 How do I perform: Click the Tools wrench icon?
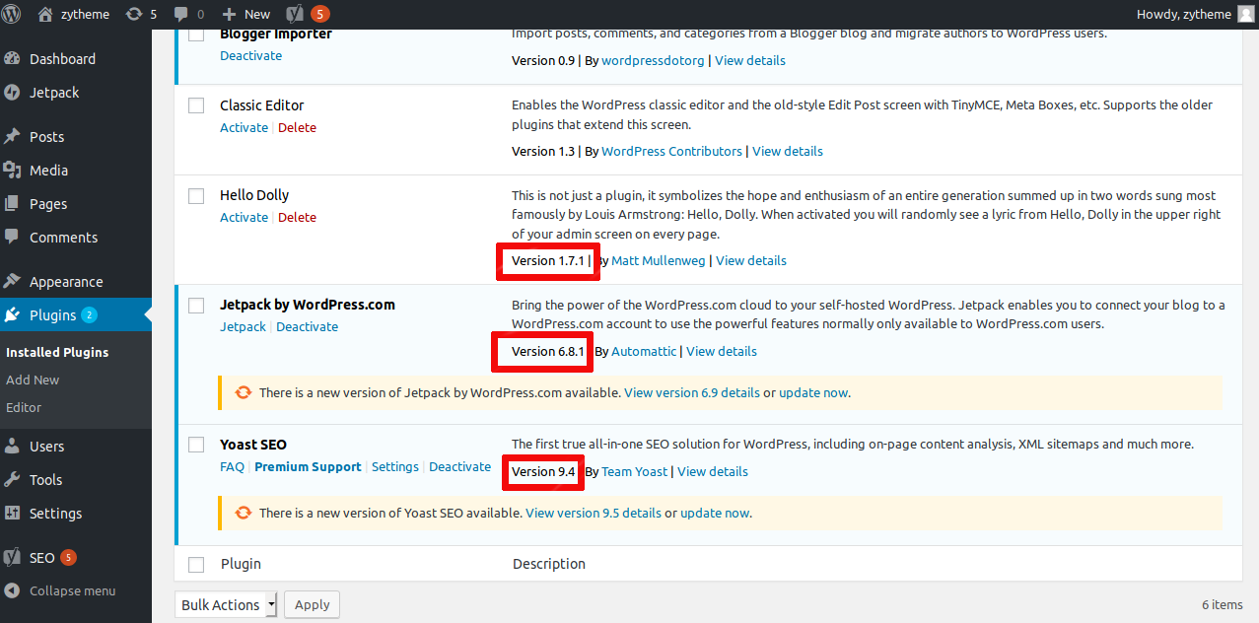[13, 480]
